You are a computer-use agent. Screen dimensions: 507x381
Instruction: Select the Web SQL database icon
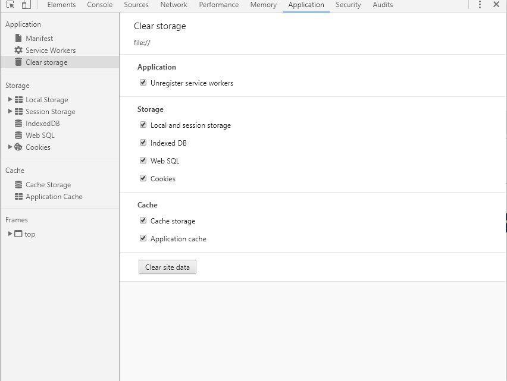point(18,136)
